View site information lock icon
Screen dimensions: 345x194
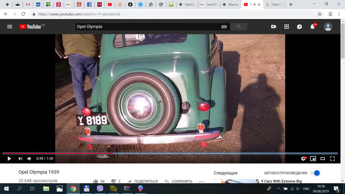pyautogui.click(x=34, y=14)
